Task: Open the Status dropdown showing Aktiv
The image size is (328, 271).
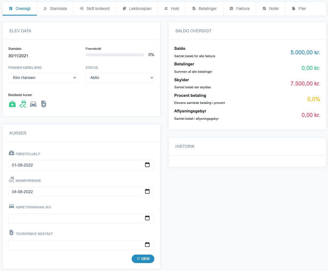Action: tap(120, 78)
